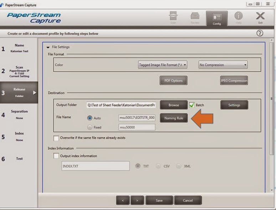The width and height of the screenshot is (276, 210).
Task: Choose the TXT index format radio
Action: 138,166
